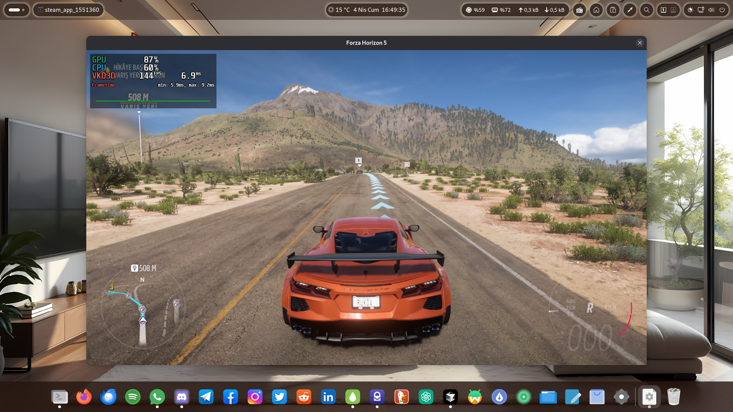Click the 144 FPS counter in overlay
This screenshot has width=733, height=412.
(150, 75)
